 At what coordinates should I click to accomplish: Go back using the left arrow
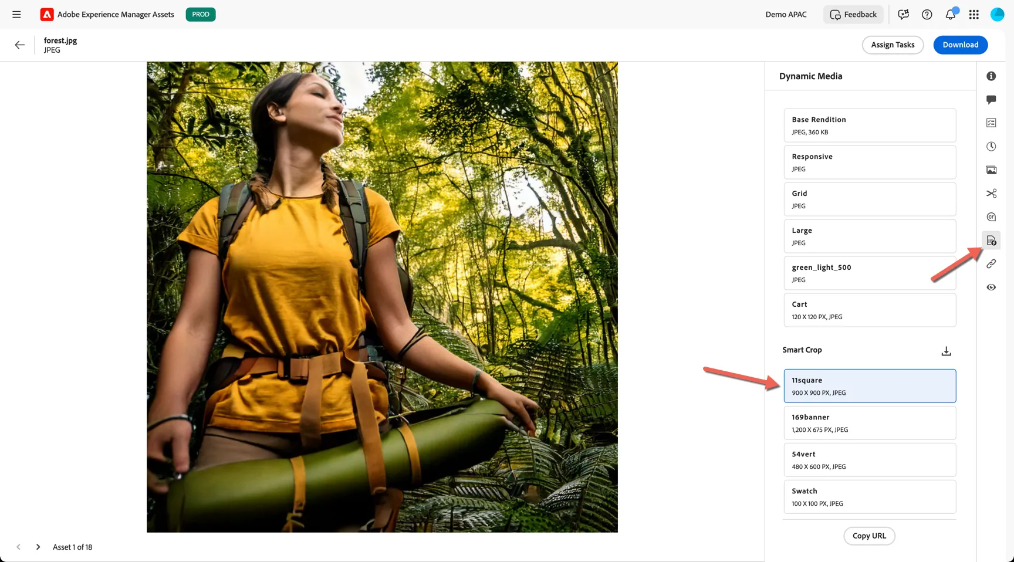[19, 45]
